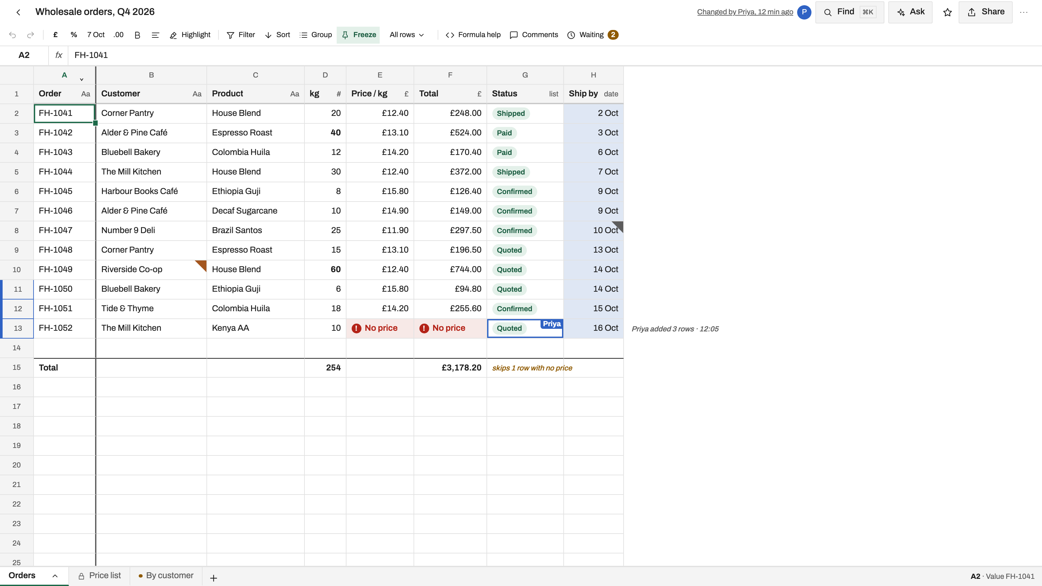Click the Shipped status of FH-1041

[x=511, y=114]
